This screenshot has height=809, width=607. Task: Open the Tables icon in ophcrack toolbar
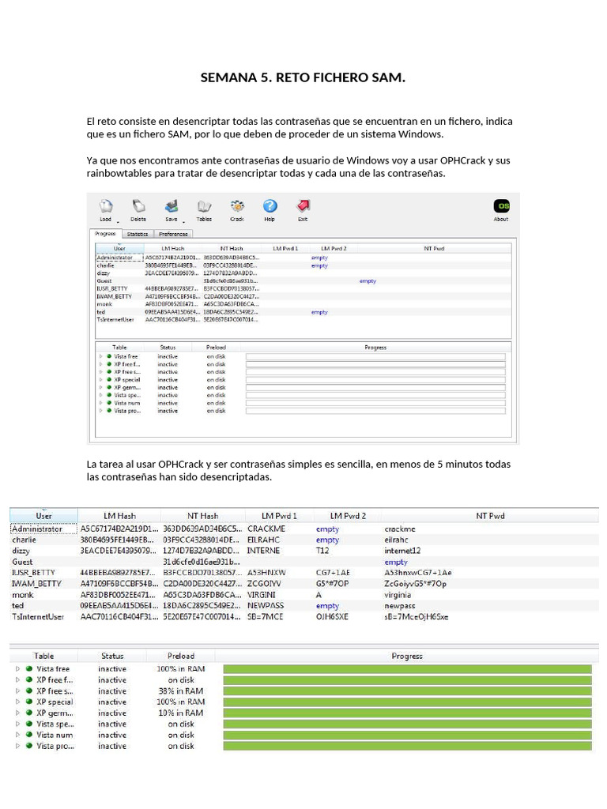(204, 206)
